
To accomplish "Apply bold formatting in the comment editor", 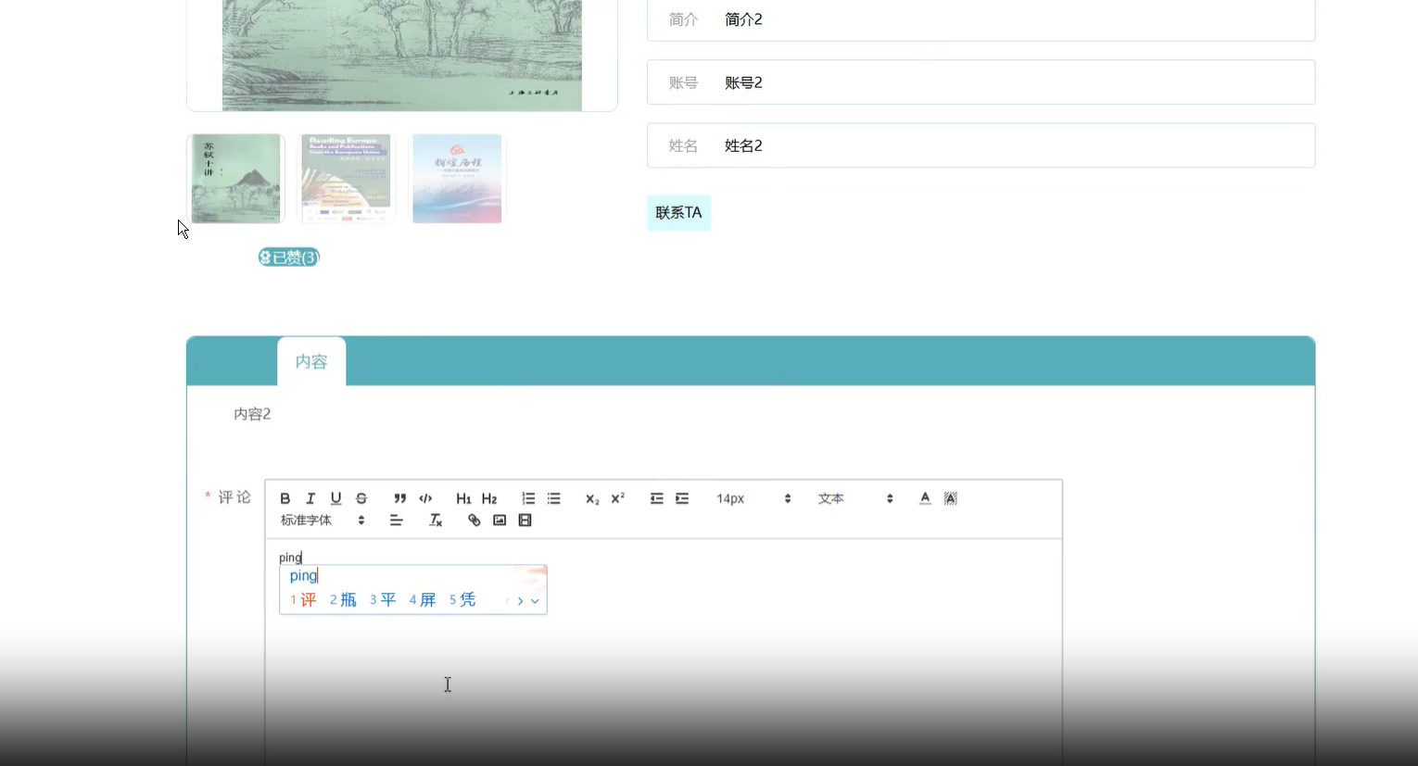I will tap(285, 498).
